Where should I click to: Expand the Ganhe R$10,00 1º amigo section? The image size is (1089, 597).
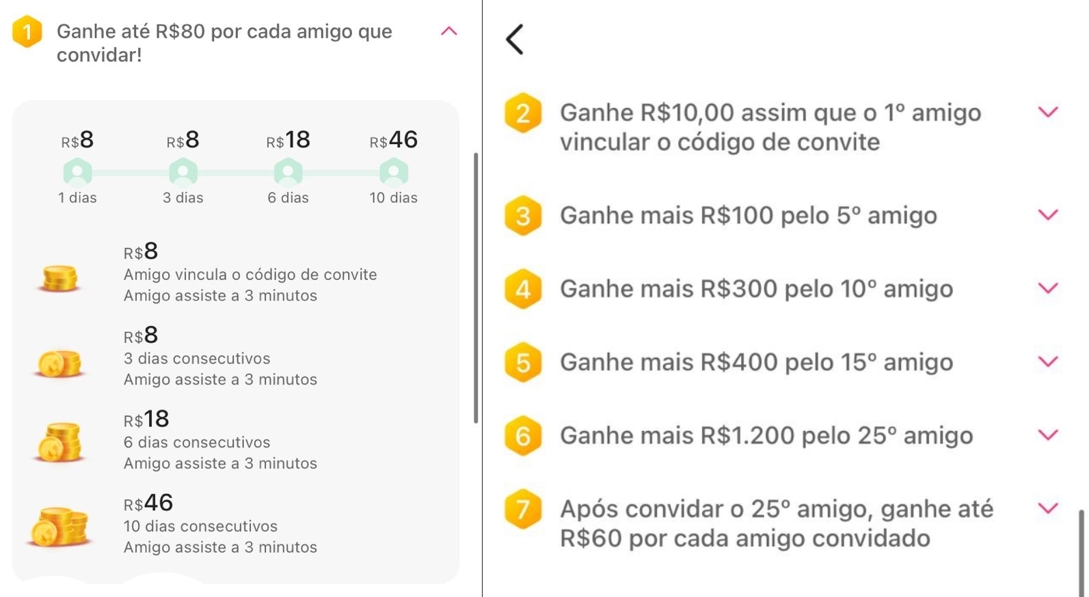(1048, 112)
